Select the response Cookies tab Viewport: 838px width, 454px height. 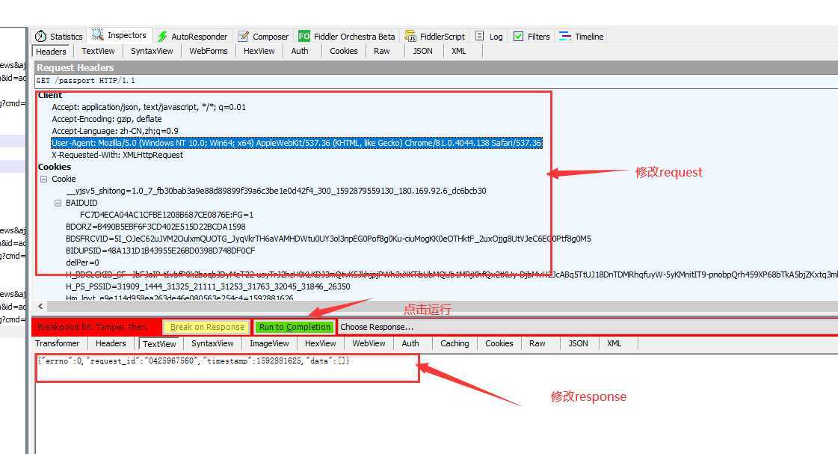[x=499, y=343]
